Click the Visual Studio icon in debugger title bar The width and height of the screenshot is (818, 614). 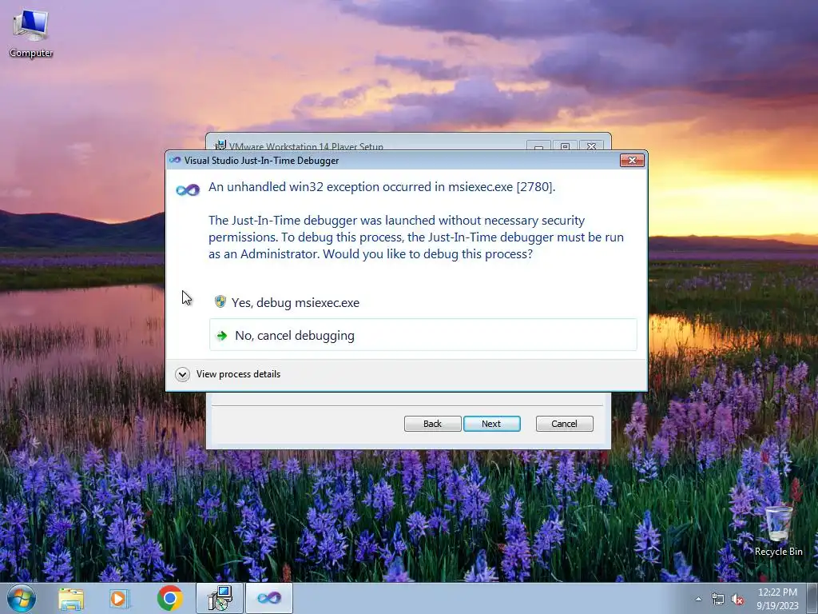click(175, 160)
